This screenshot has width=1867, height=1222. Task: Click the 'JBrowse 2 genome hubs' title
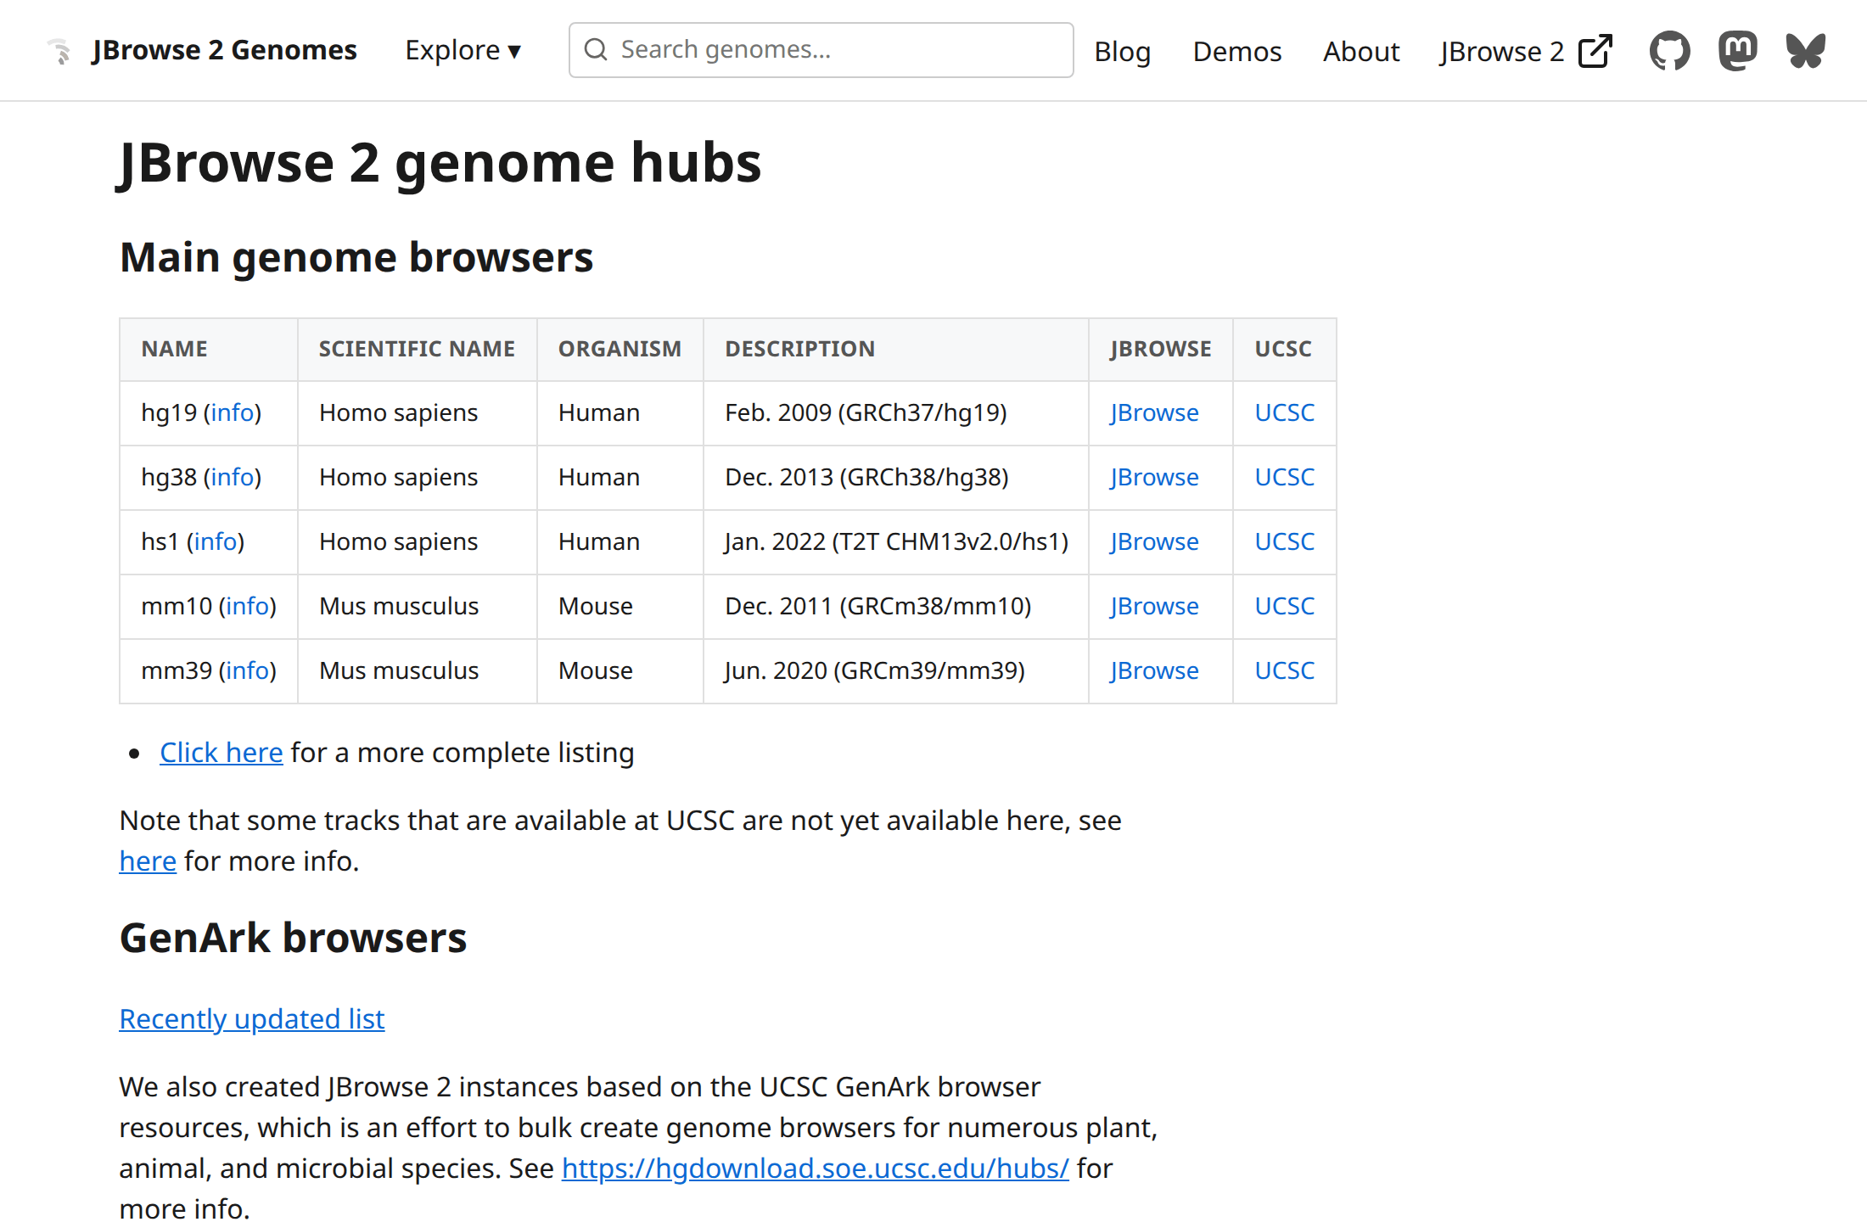(x=440, y=162)
